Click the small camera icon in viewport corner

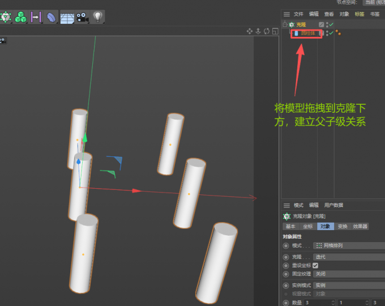tap(3, 41)
